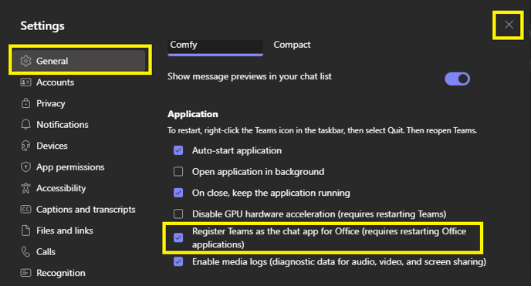Close the Settings dialog
This screenshot has width=531, height=286.
509,25
